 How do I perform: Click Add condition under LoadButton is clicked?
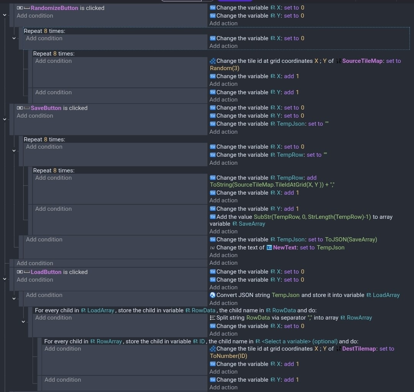point(35,280)
